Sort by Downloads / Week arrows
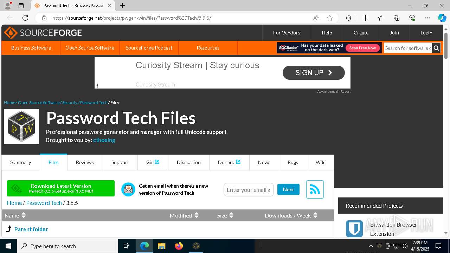The height and width of the screenshot is (253, 450). point(315,215)
